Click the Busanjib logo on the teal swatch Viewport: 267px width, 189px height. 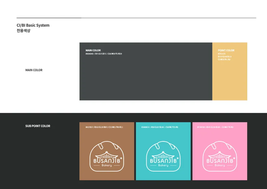point(163,156)
